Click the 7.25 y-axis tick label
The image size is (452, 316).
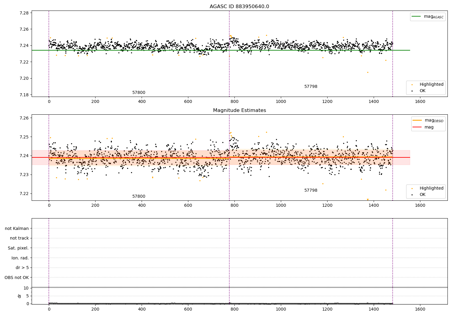(24, 137)
